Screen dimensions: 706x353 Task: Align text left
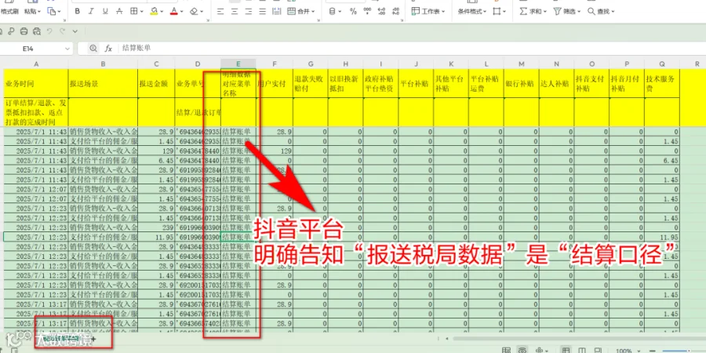click(220, 11)
